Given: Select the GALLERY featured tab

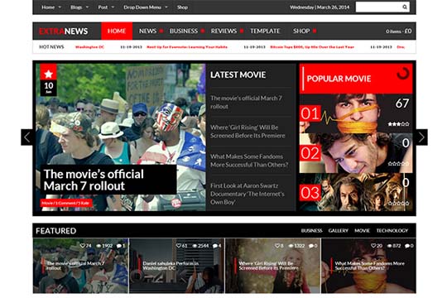Looking at the screenshot, I should (x=339, y=230).
